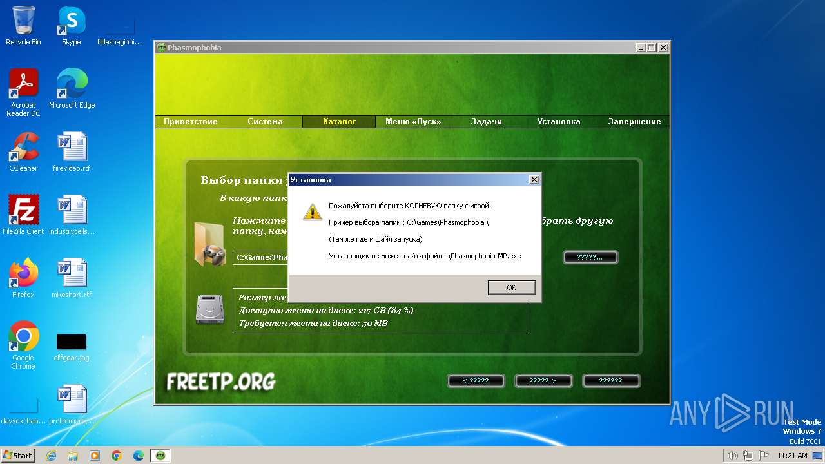Click the volume speaker tray icon
This screenshot has height=464, width=825.
coord(732,456)
